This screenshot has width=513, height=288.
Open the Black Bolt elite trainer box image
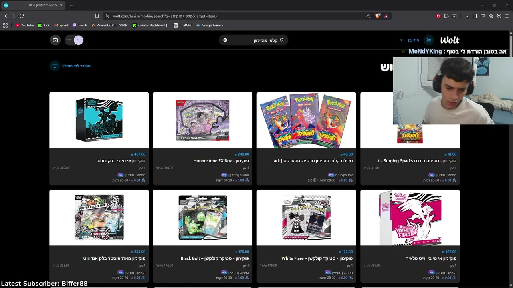coord(99,120)
